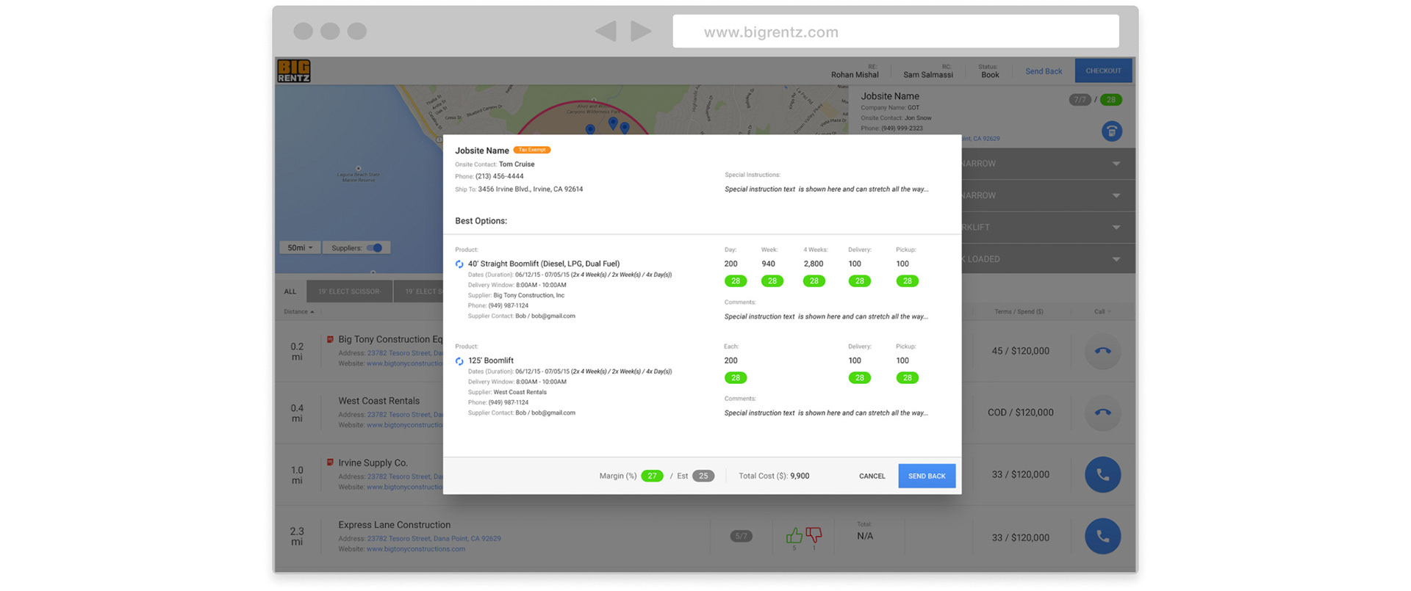This screenshot has width=1411, height=591.
Task: Thumbs down Express Lane Construction
Action: [814, 535]
